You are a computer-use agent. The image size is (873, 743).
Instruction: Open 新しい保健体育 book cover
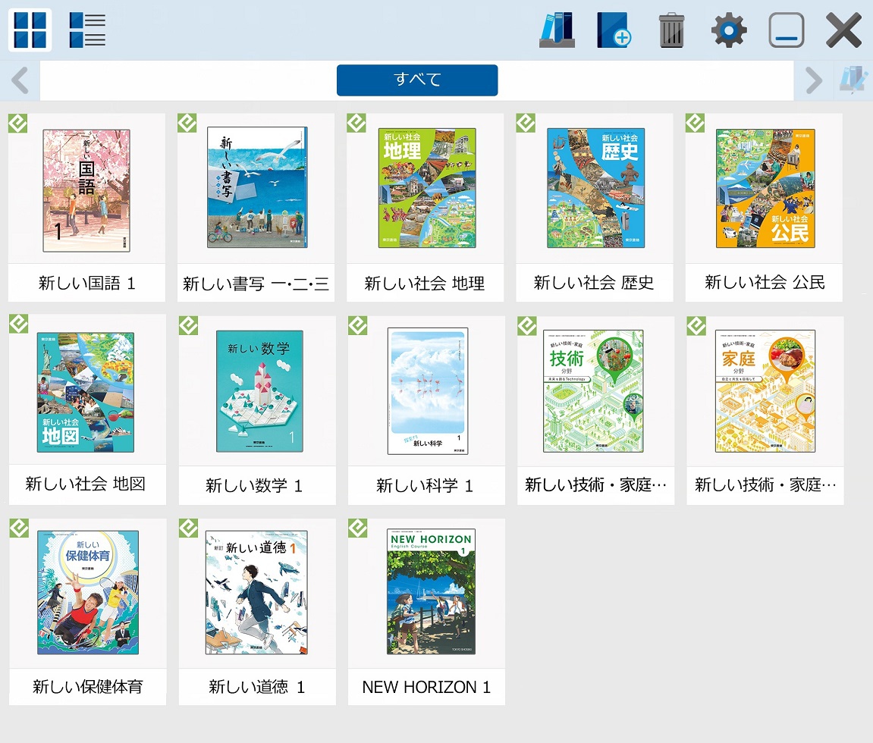click(x=88, y=592)
